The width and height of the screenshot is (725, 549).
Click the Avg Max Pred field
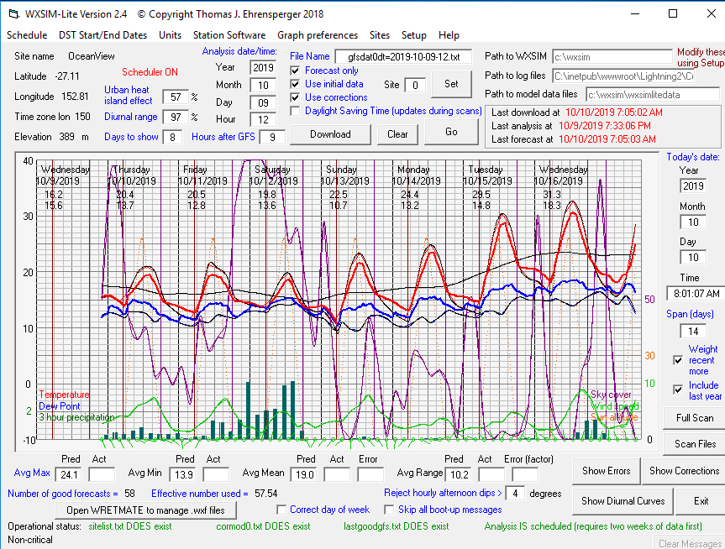coord(68,474)
